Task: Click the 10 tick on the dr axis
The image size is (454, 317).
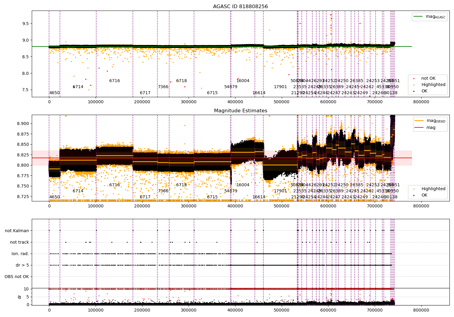Action: [x=26, y=289]
